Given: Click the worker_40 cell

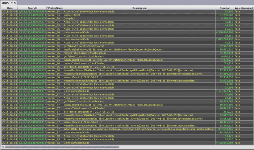Looking at the screenshot, I should pyautogui.click(x=54, y=136).
